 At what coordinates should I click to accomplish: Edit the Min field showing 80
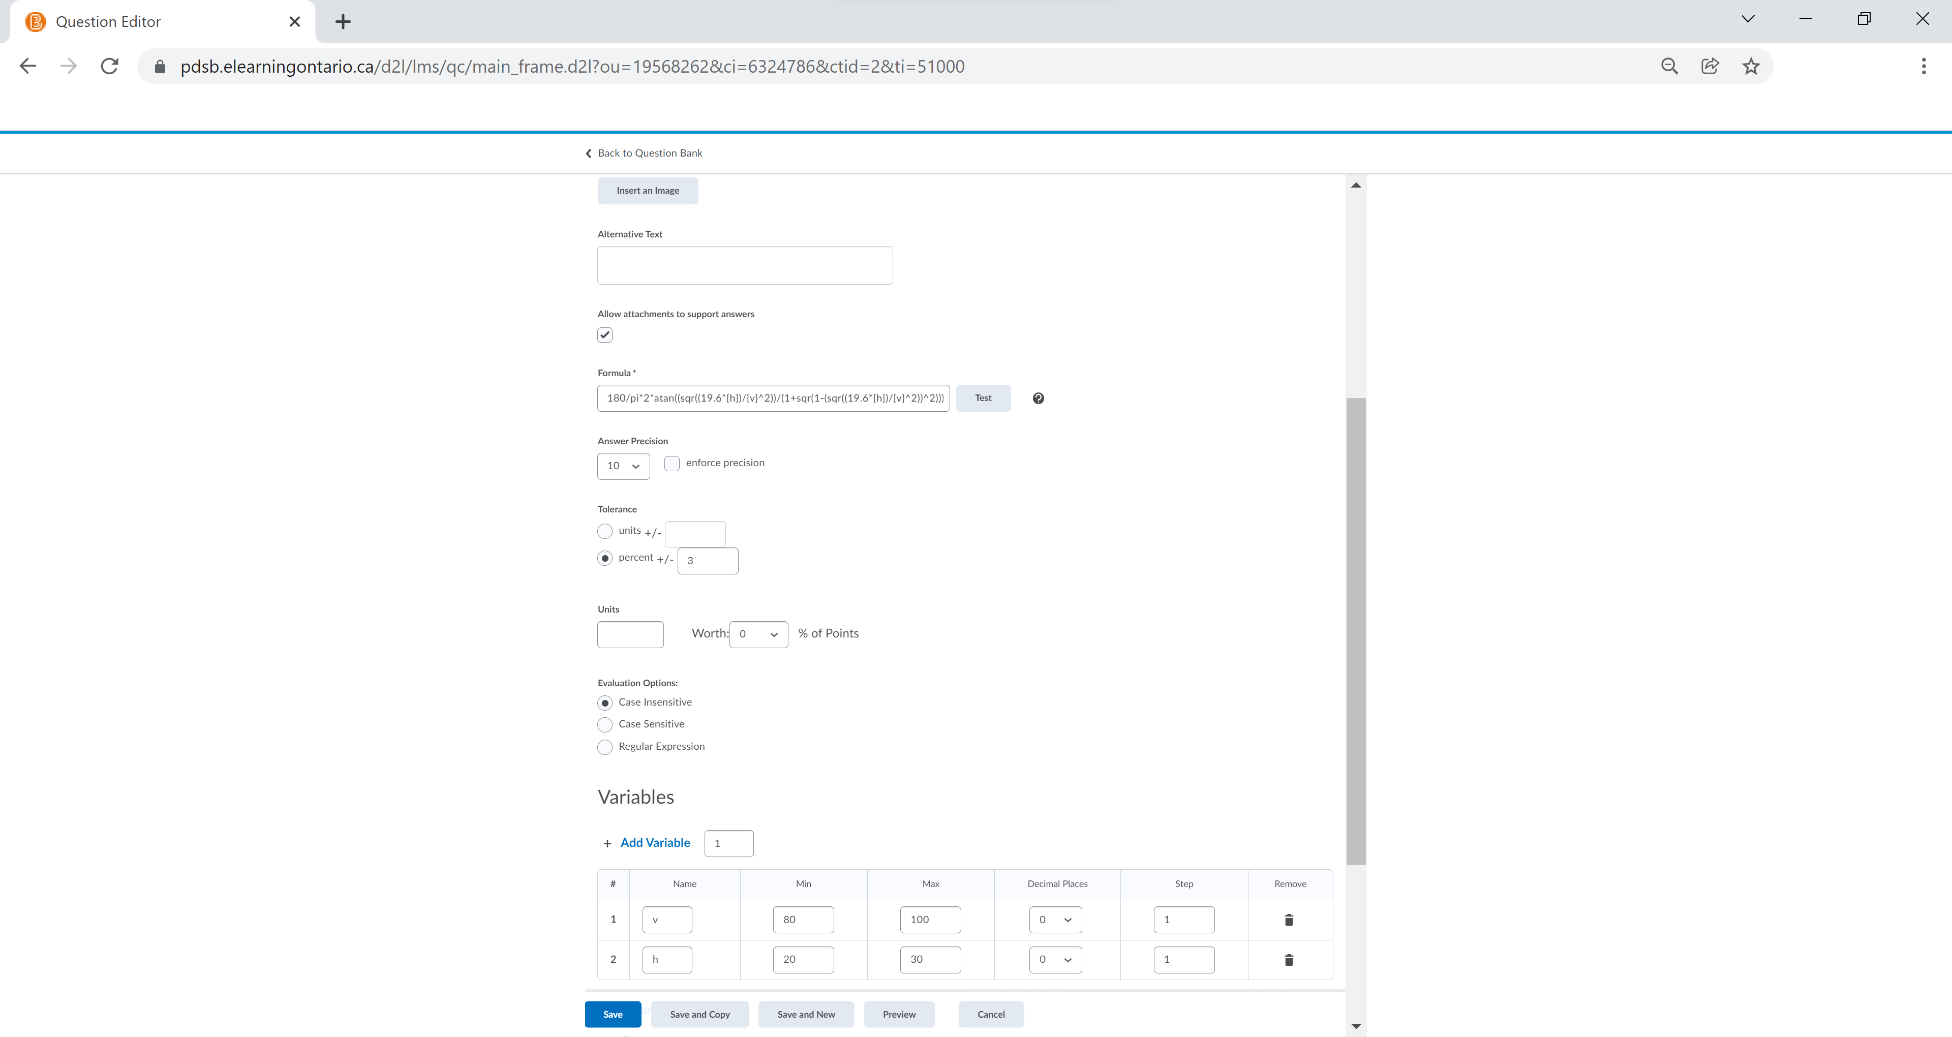coord(803,920)
